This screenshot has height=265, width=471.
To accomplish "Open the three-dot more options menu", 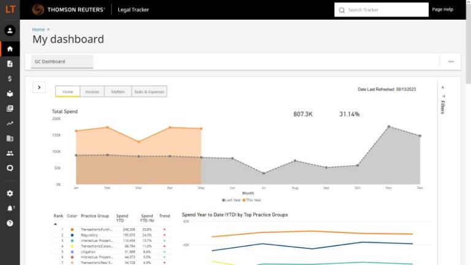I will 451,61.
